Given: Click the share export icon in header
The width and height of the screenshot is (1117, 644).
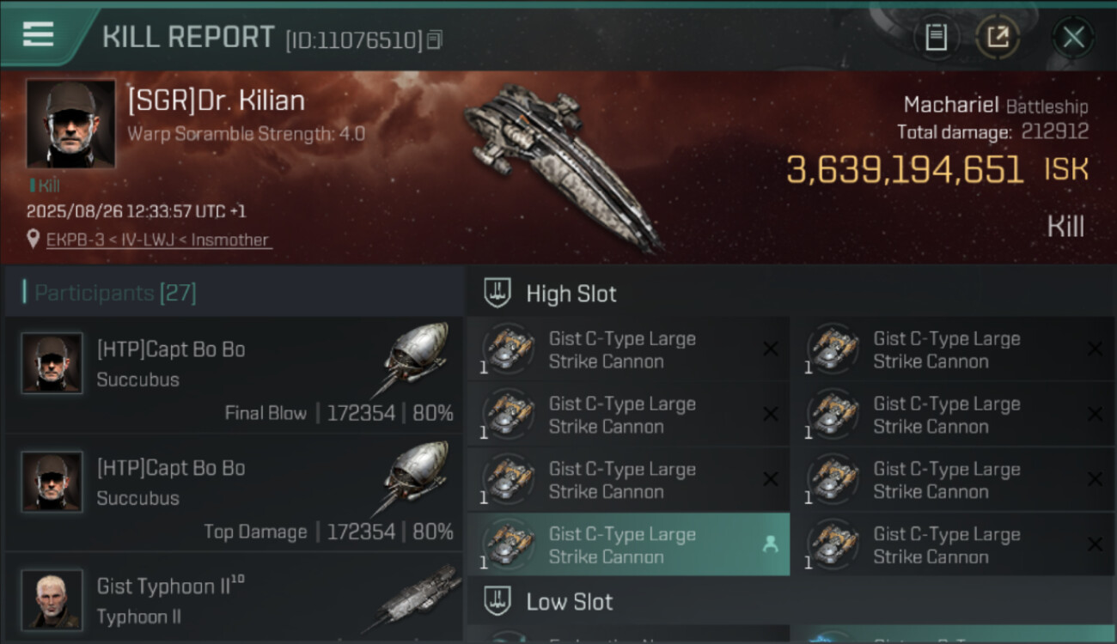Looking at the screenshot, I should click(x=998, y=37).
